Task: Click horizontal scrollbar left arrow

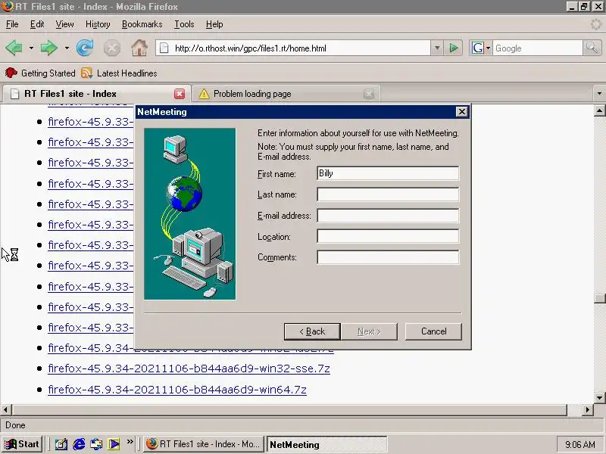Action: coord(6,409)
